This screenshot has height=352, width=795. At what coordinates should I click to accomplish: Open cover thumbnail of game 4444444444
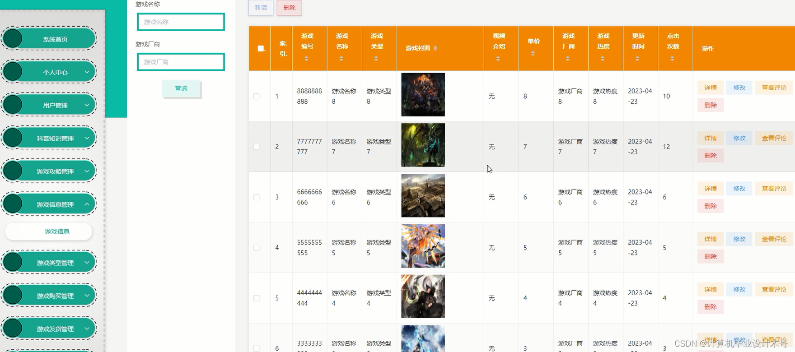[423, 296]
